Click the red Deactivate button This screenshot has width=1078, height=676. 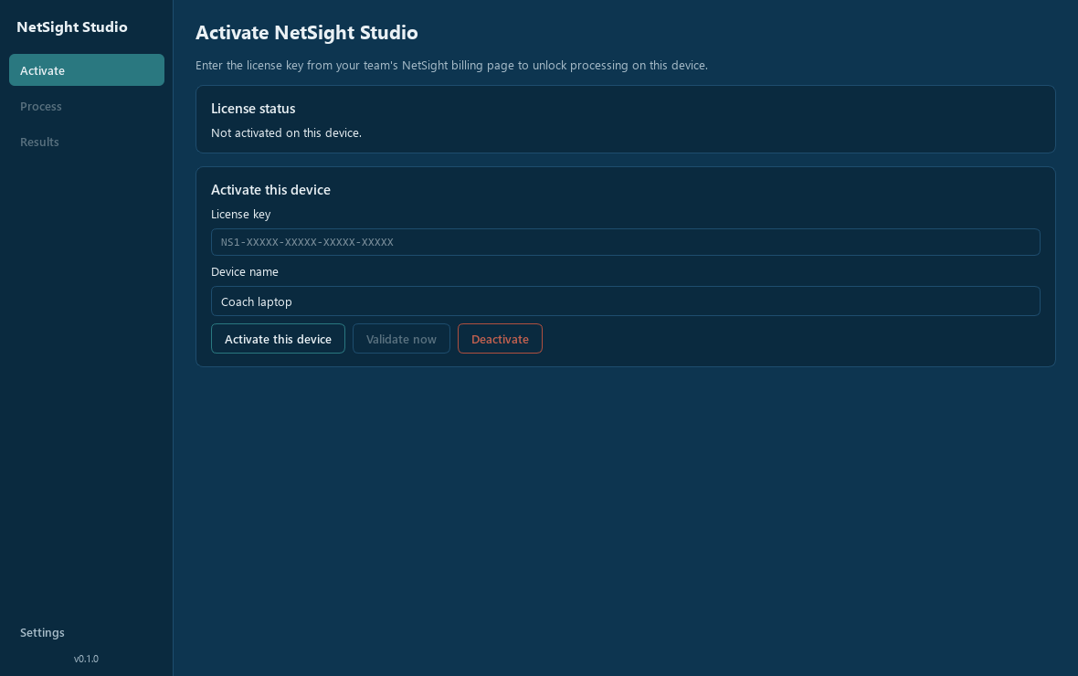point(500,338)
